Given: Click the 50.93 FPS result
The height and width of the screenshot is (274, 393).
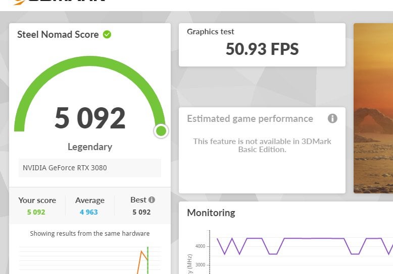Looking at the screenshot, I should click(262, 49).
